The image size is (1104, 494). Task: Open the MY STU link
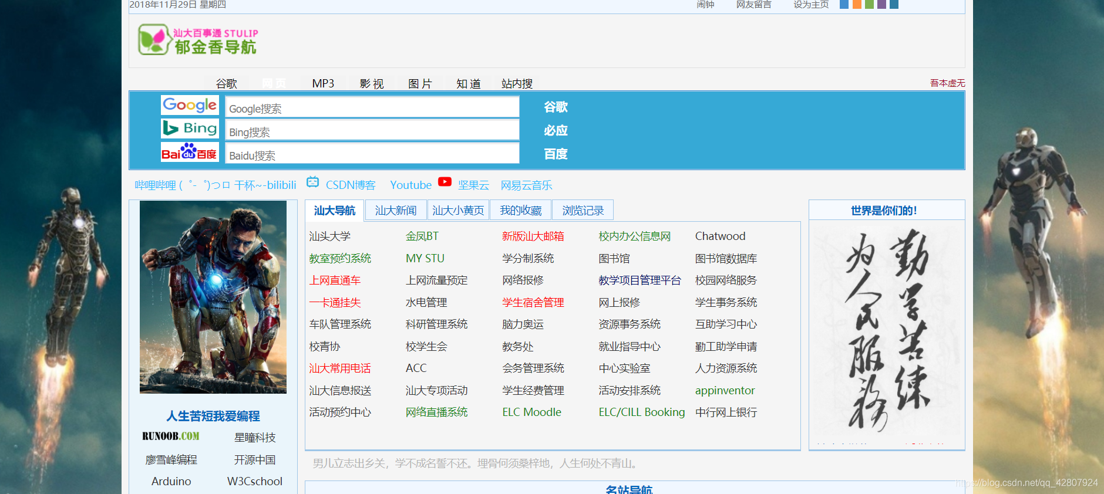(x=425, y=259)
